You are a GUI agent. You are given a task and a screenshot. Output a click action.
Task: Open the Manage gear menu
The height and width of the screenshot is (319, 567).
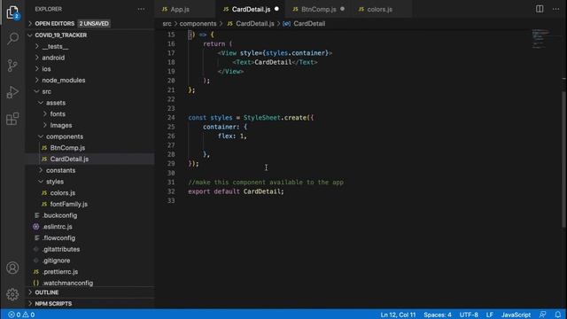point(12,294)
